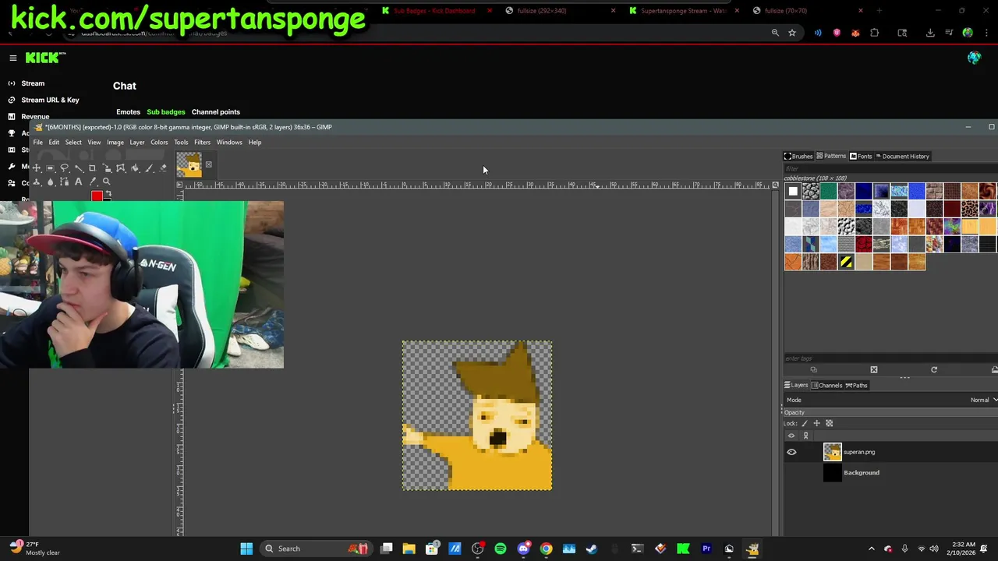The width and height of the screenshot is (998, 561).
Task: Select the Crop tool
Action: pos(92,168)
